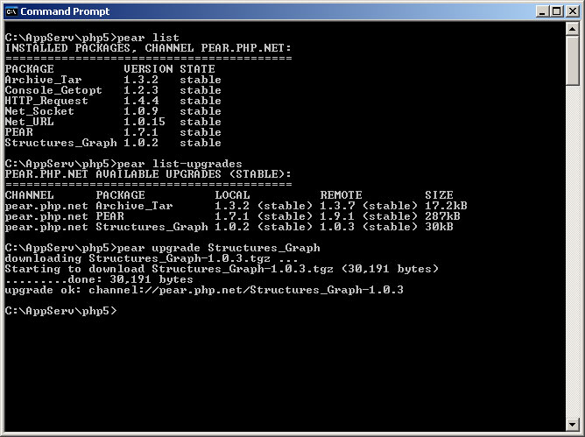Maximize the Command Prompt window
The image size is (585, 437).
click(556, 11)
